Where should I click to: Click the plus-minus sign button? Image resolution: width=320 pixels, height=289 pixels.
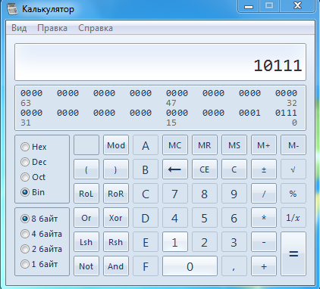[x=264, y=169]
